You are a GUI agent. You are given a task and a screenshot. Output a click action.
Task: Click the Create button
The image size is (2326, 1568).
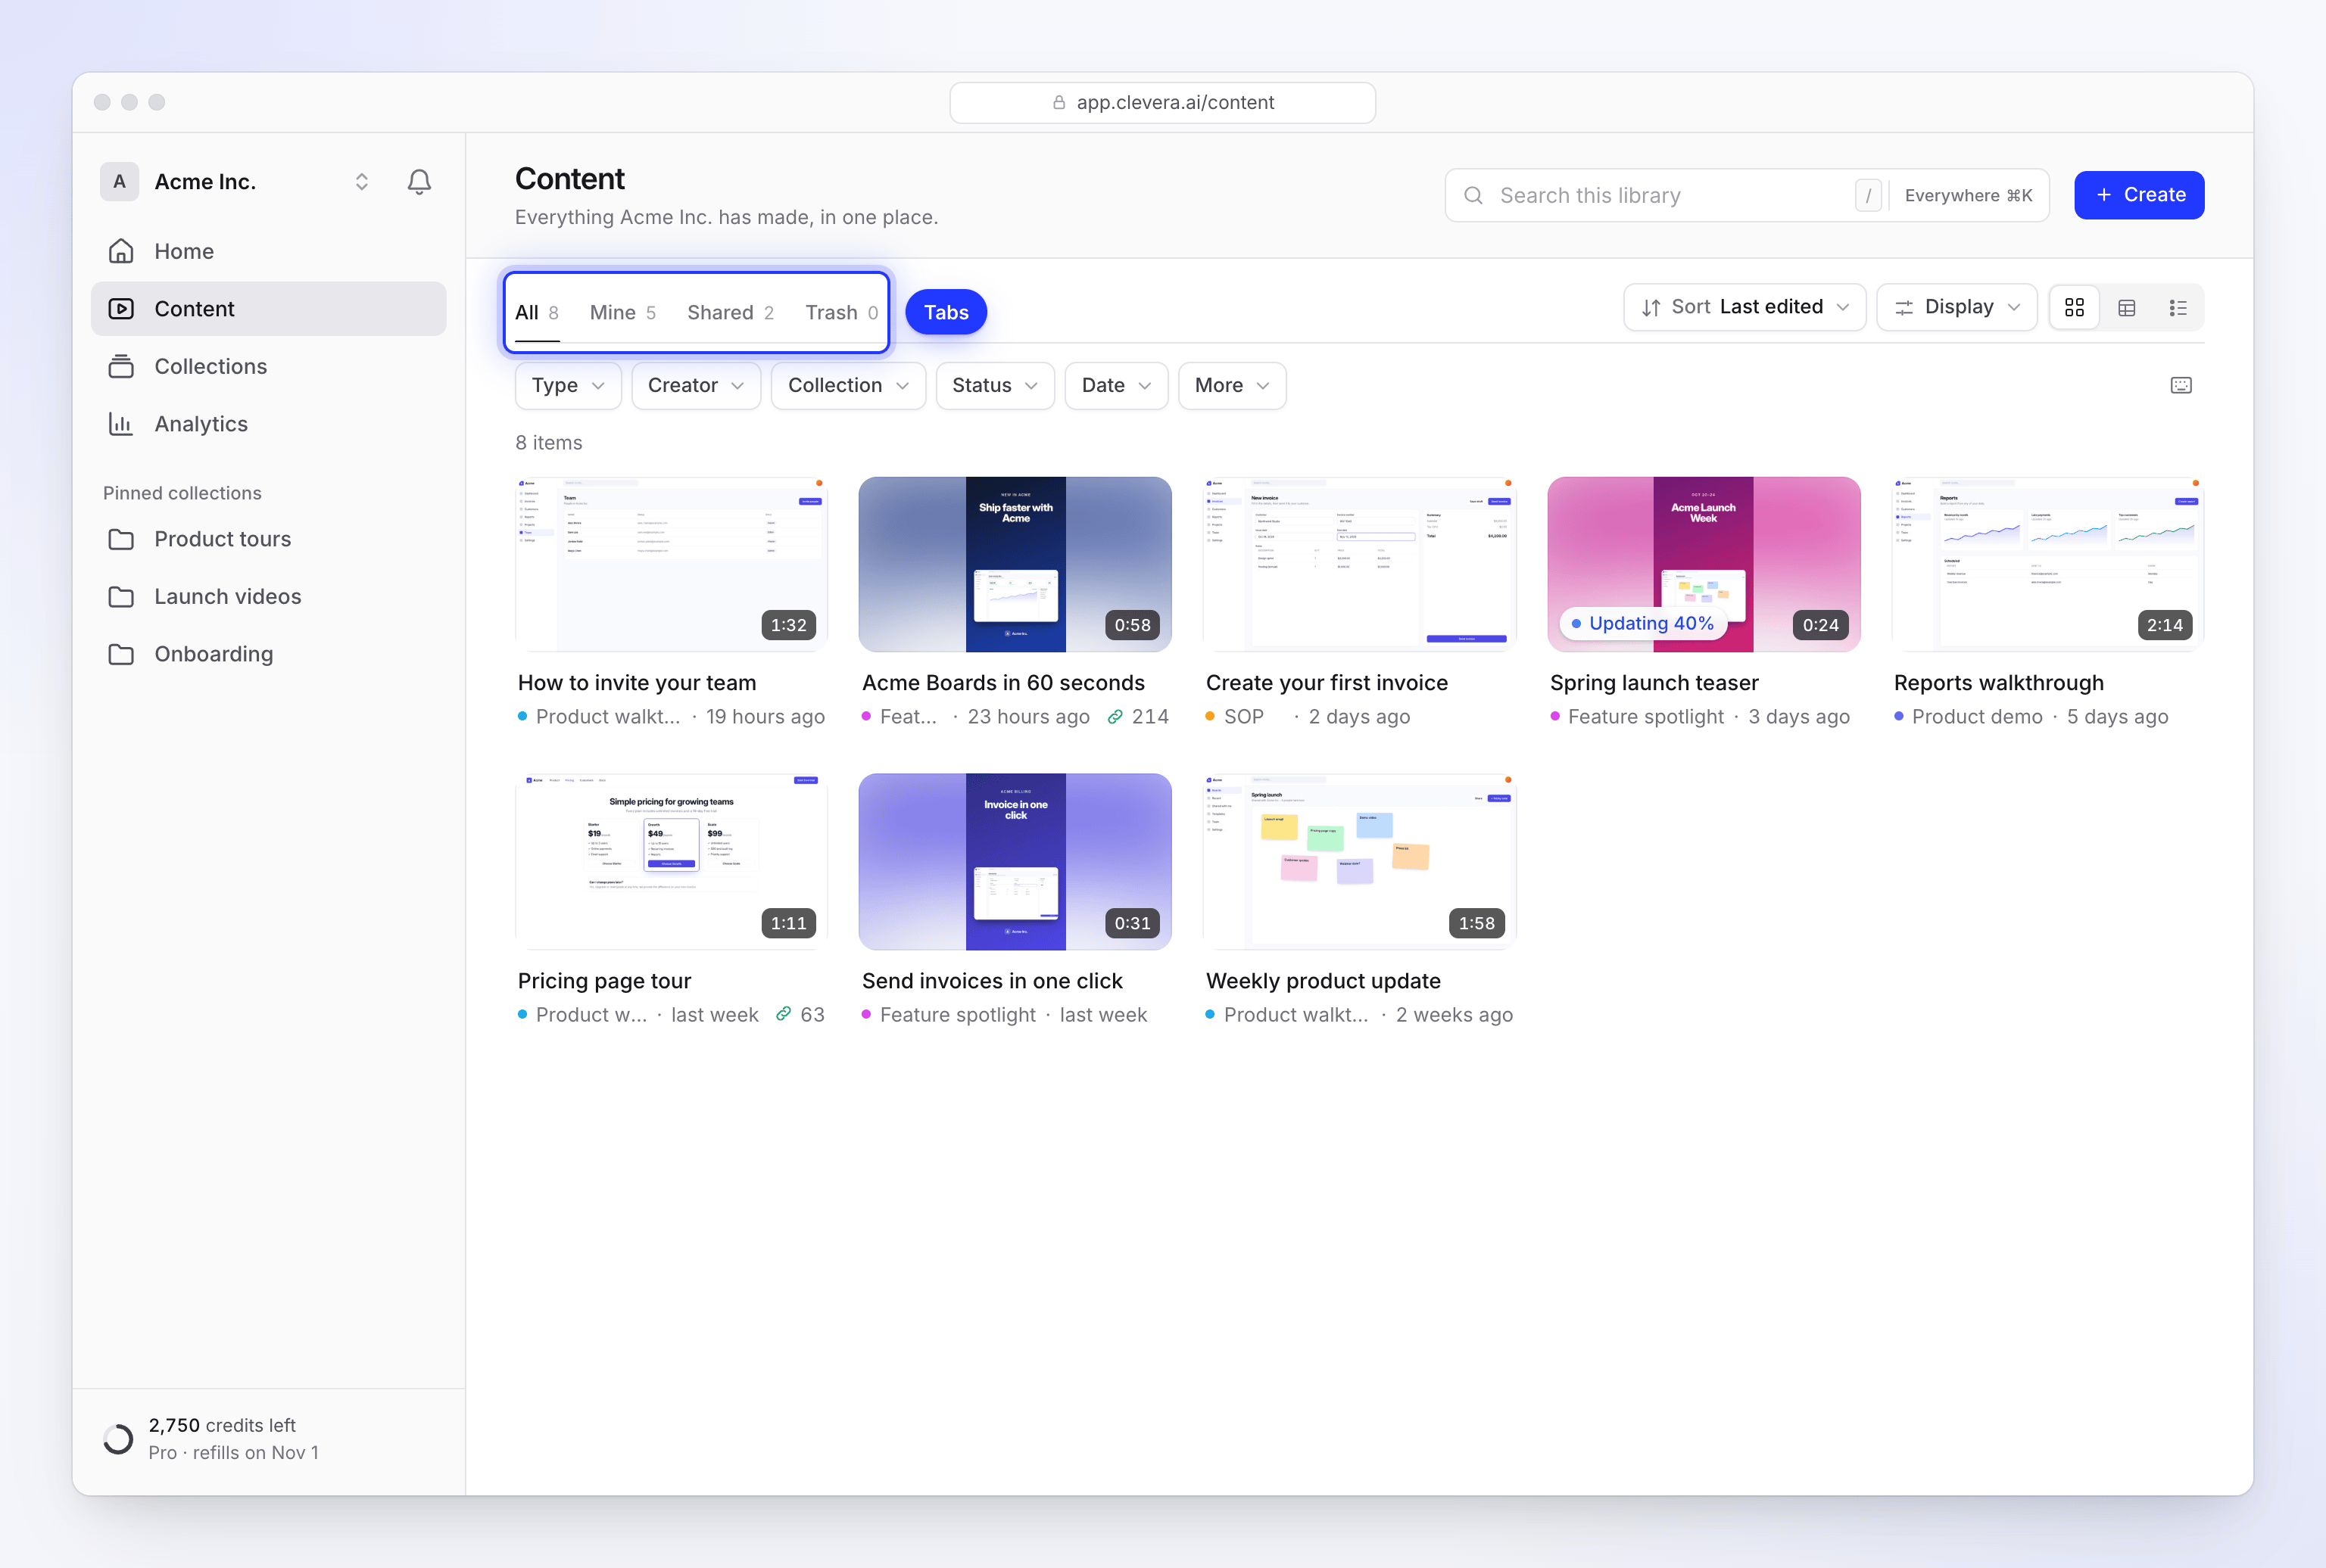pos(2139,195)
